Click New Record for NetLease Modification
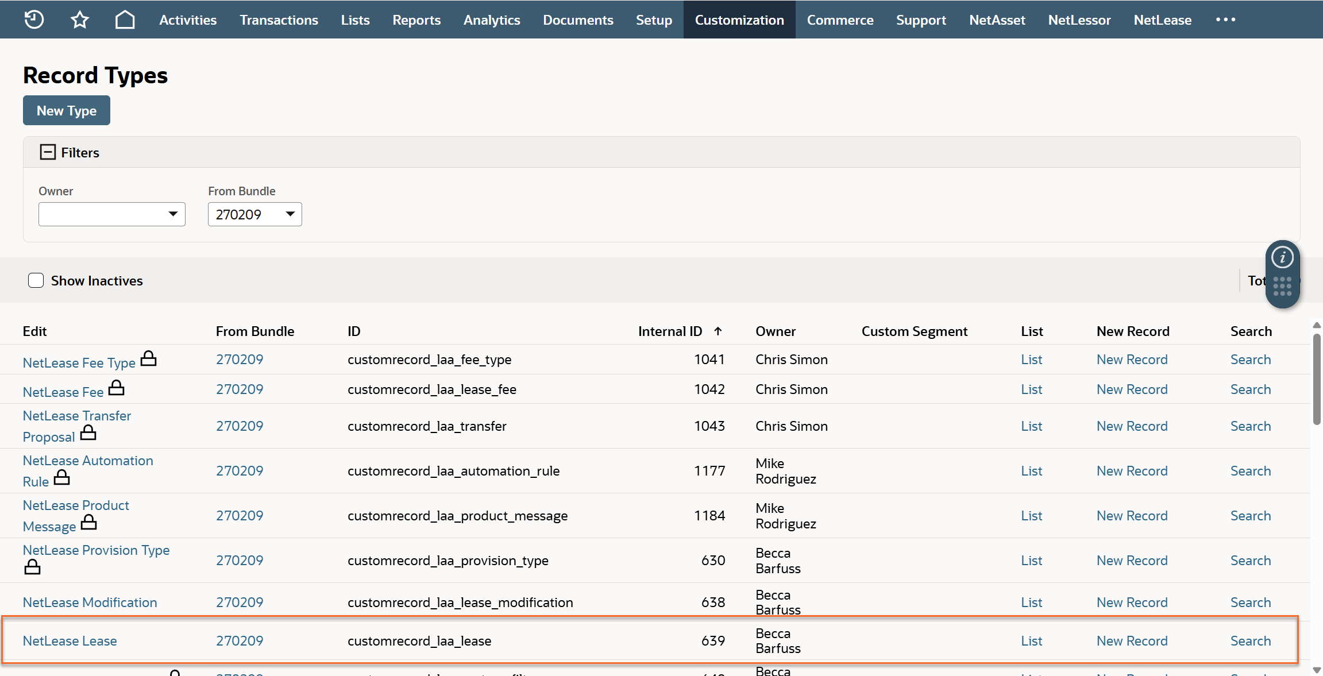 pos(1132,602)
